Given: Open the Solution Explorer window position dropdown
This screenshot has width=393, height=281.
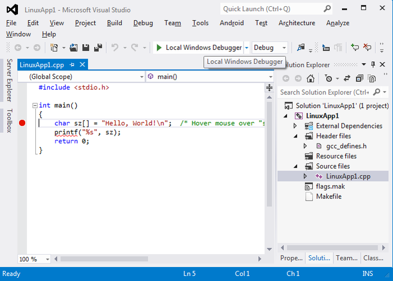Looking at the screenshot, I should pos(364,65).
